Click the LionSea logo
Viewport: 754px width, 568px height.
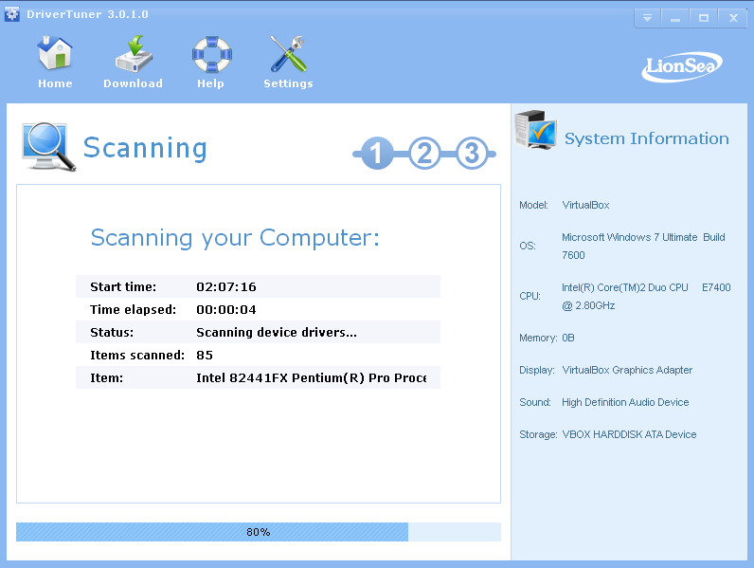pos(682,67)
